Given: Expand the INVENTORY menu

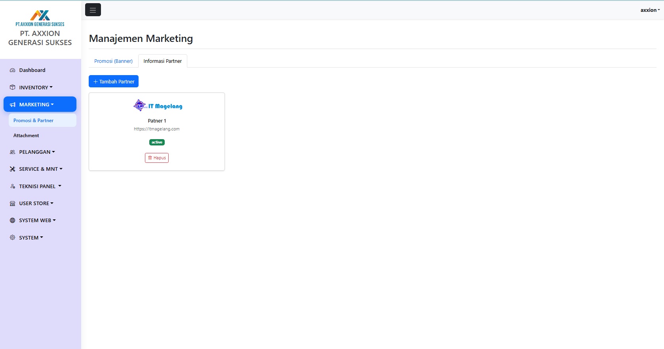Looking at the screenshot, I should coord(40,87).
